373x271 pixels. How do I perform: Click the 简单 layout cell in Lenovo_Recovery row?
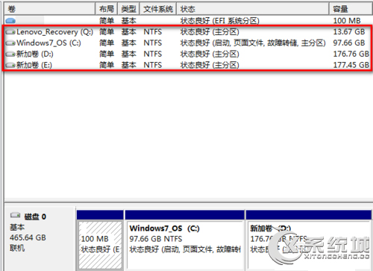[107, 32]
